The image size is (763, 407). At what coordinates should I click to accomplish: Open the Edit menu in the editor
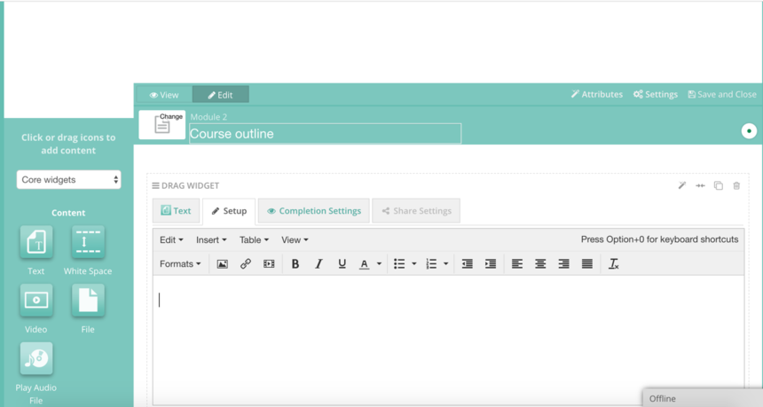(171, 239)
